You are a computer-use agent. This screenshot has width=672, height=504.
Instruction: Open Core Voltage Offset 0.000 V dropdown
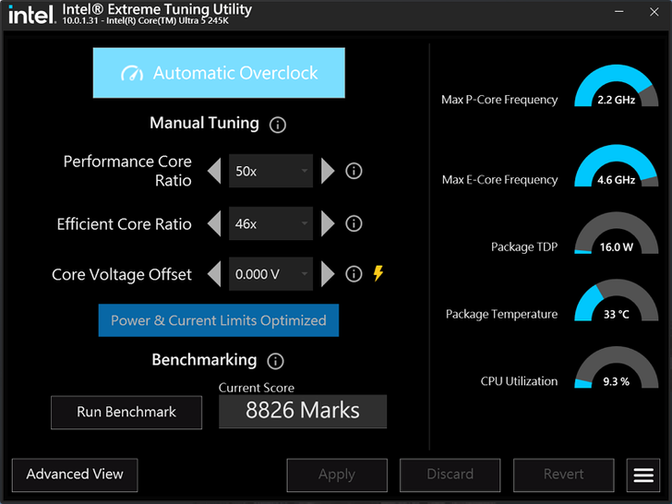pos(270,274)
